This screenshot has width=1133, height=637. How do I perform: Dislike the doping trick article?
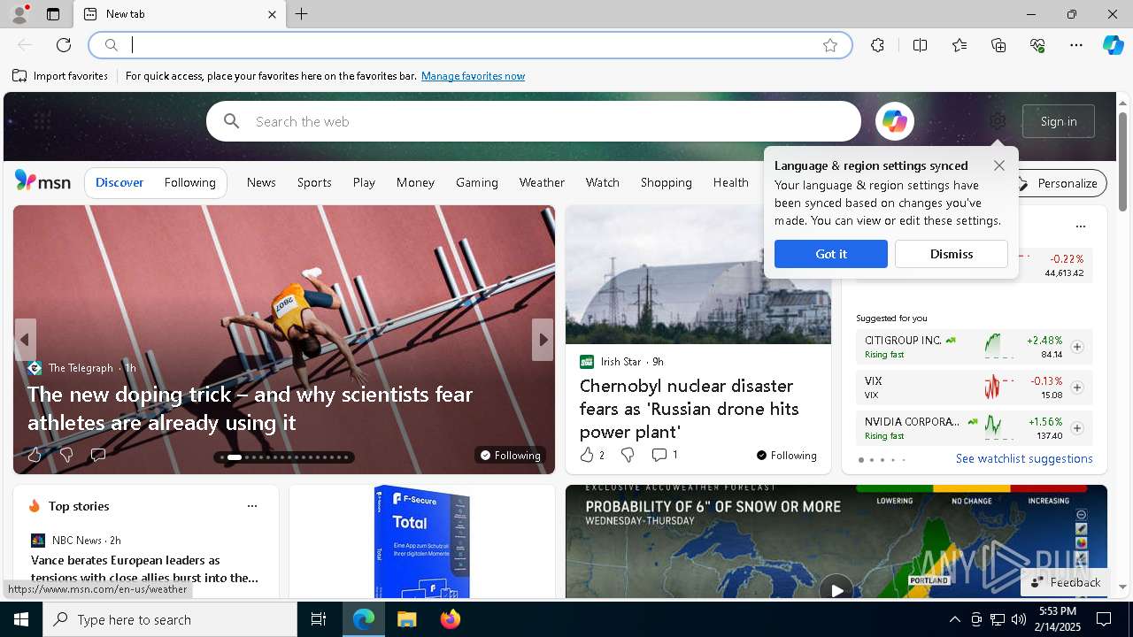click(x=66, y=455)
